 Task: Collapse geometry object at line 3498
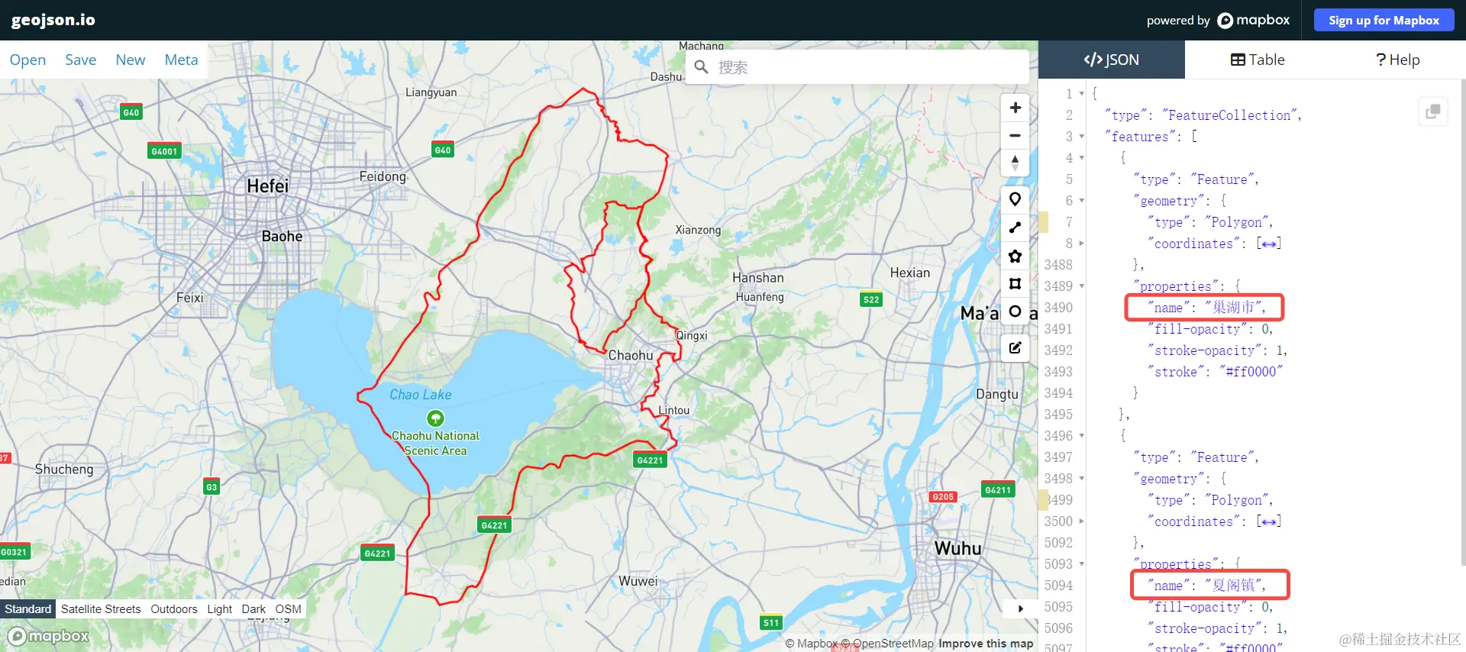(1082, 479)
